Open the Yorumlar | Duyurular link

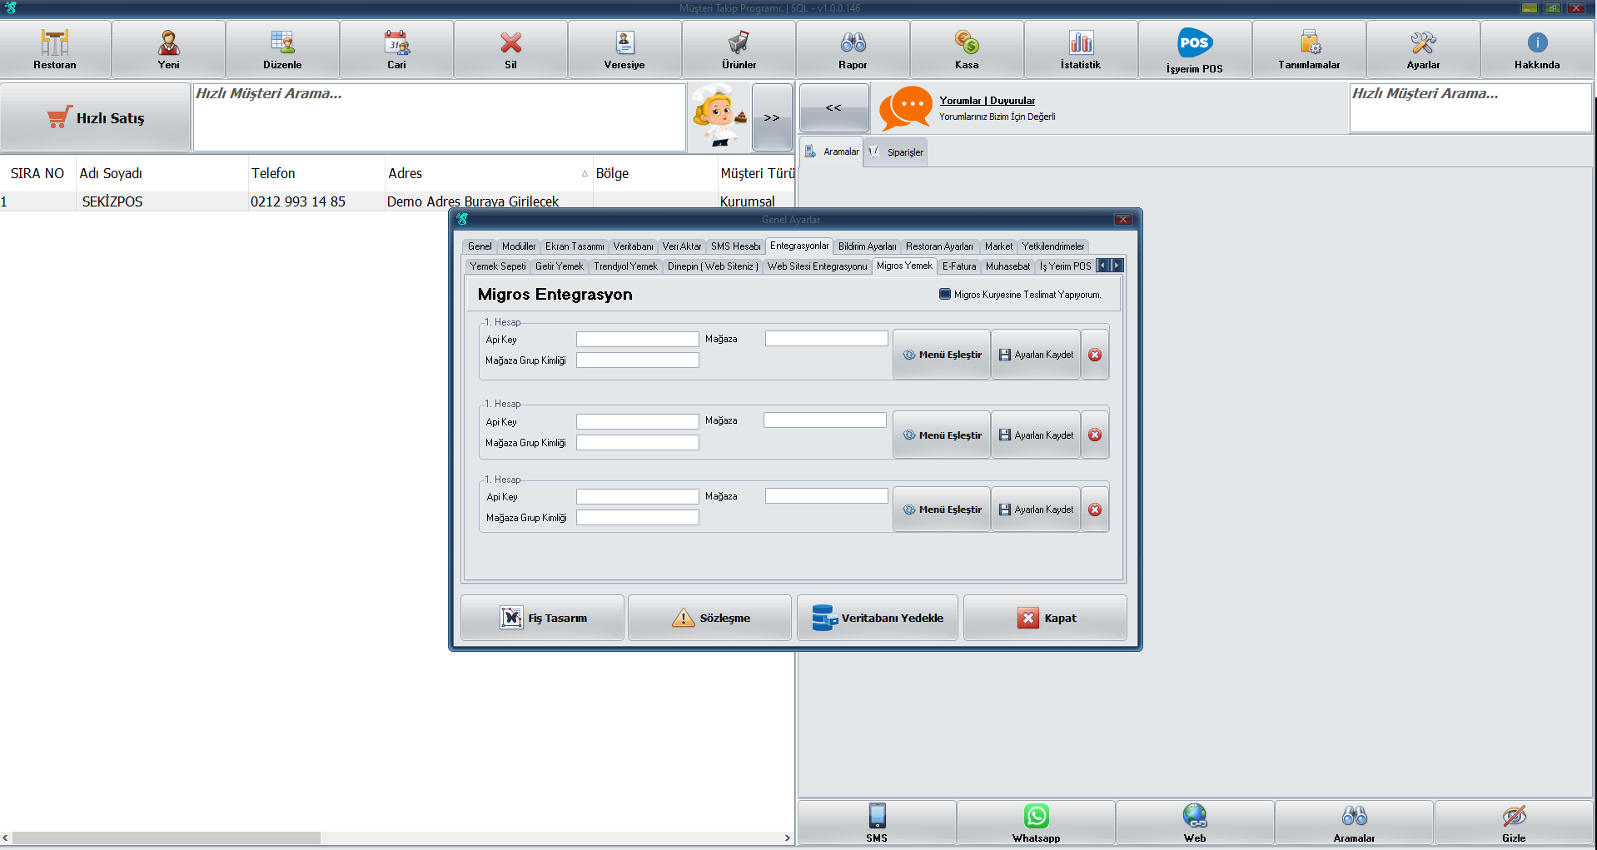(x=987, y=101)
